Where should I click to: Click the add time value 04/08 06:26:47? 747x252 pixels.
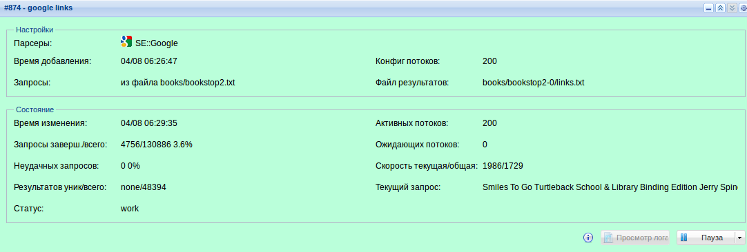coord(149,61)
